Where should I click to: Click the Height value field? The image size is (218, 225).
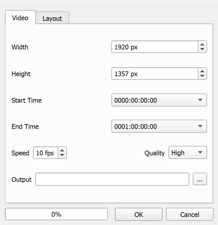coord(154,74)
